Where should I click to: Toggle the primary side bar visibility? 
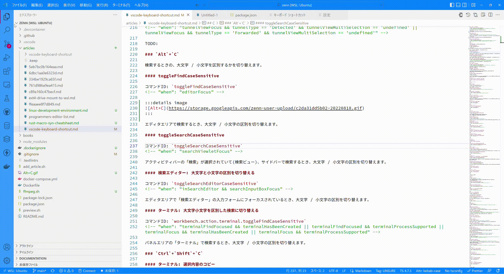[452, 5]
